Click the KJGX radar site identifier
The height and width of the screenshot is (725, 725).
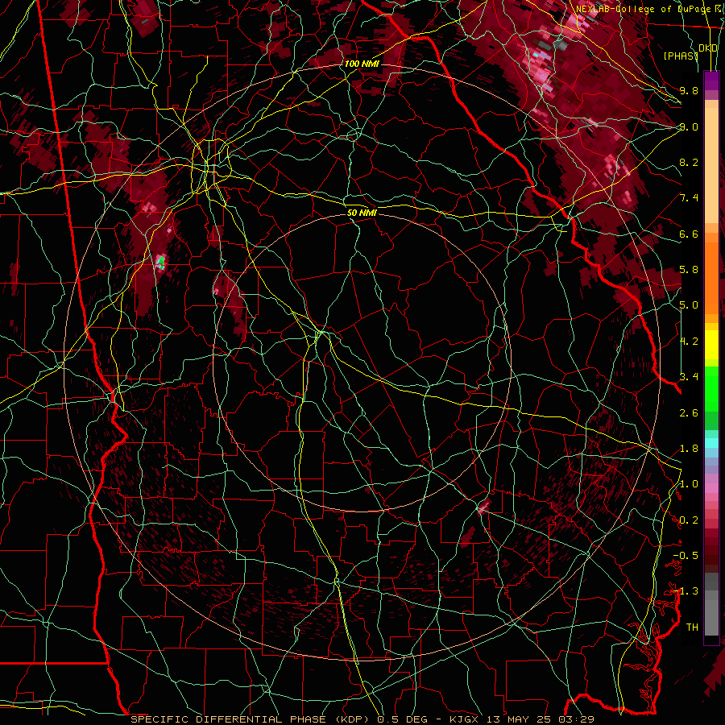click(x=466, y=719)
